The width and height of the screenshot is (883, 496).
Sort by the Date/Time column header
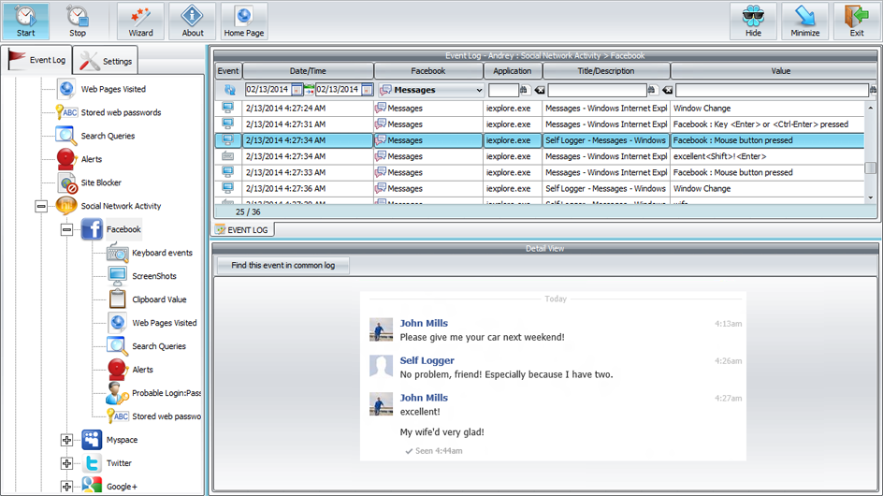pyautogui.click(x=308, y=71)
